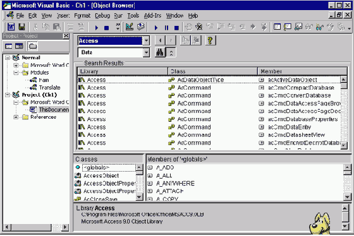Click the Break pause icon
354x236 pixels.
click(x=166, y=28)
